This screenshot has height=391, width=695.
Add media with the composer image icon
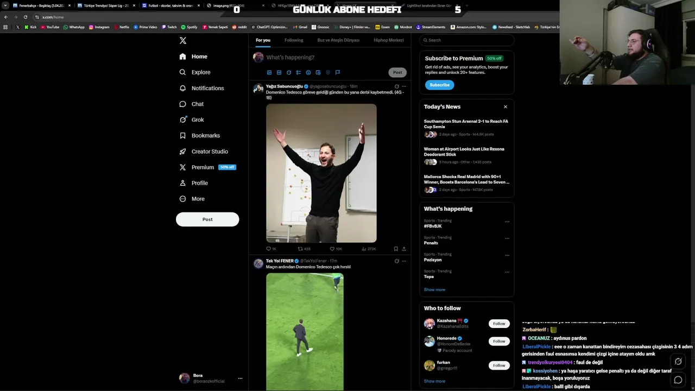tap(269, 72)
